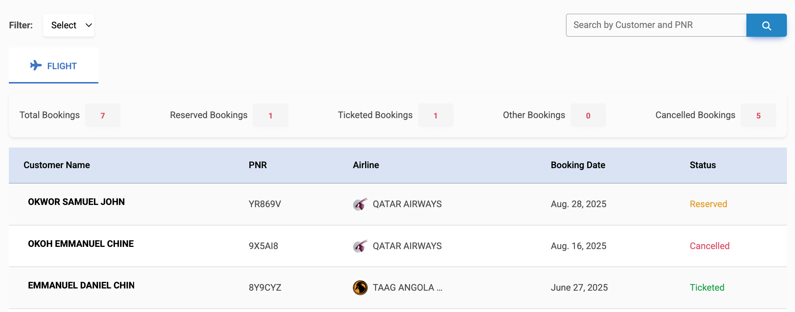
Task: Click the Other Bookings count badge
Action: pos(588,116)
